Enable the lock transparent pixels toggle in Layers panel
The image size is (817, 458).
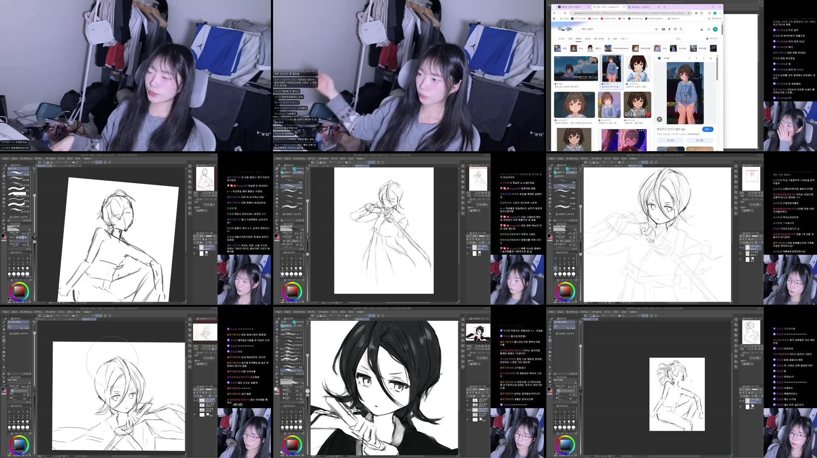point(198,239)
